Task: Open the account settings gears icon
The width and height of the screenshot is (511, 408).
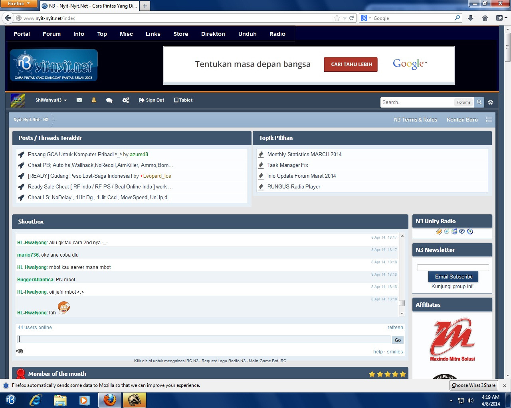Action: pyautogui.click(x=126, y=100)
